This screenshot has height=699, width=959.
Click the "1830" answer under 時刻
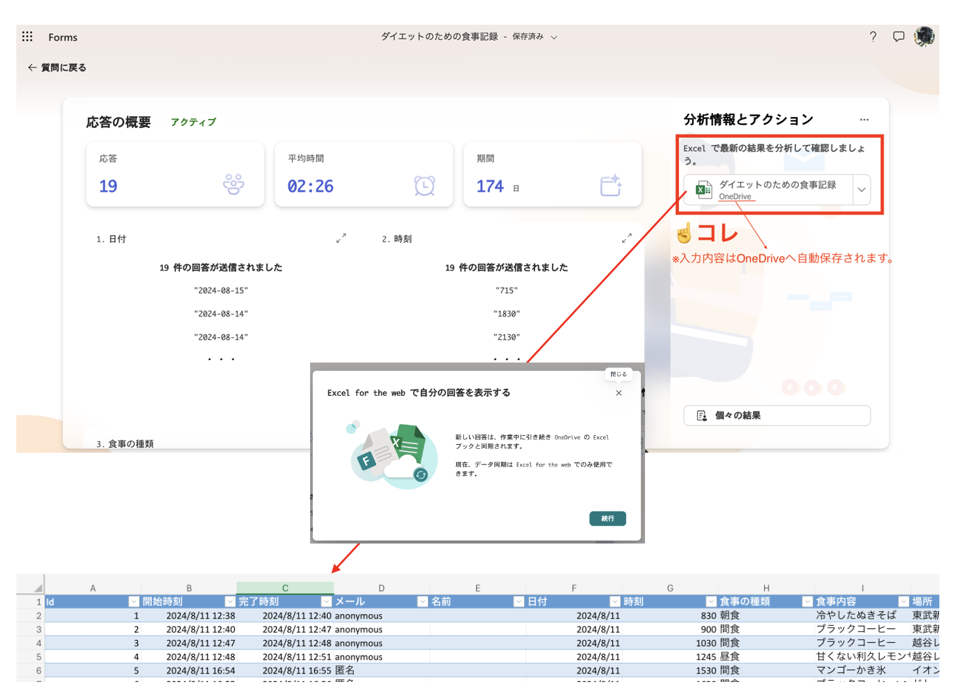[x=506, y=314]
